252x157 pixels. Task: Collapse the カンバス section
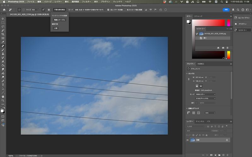[187, 73]
